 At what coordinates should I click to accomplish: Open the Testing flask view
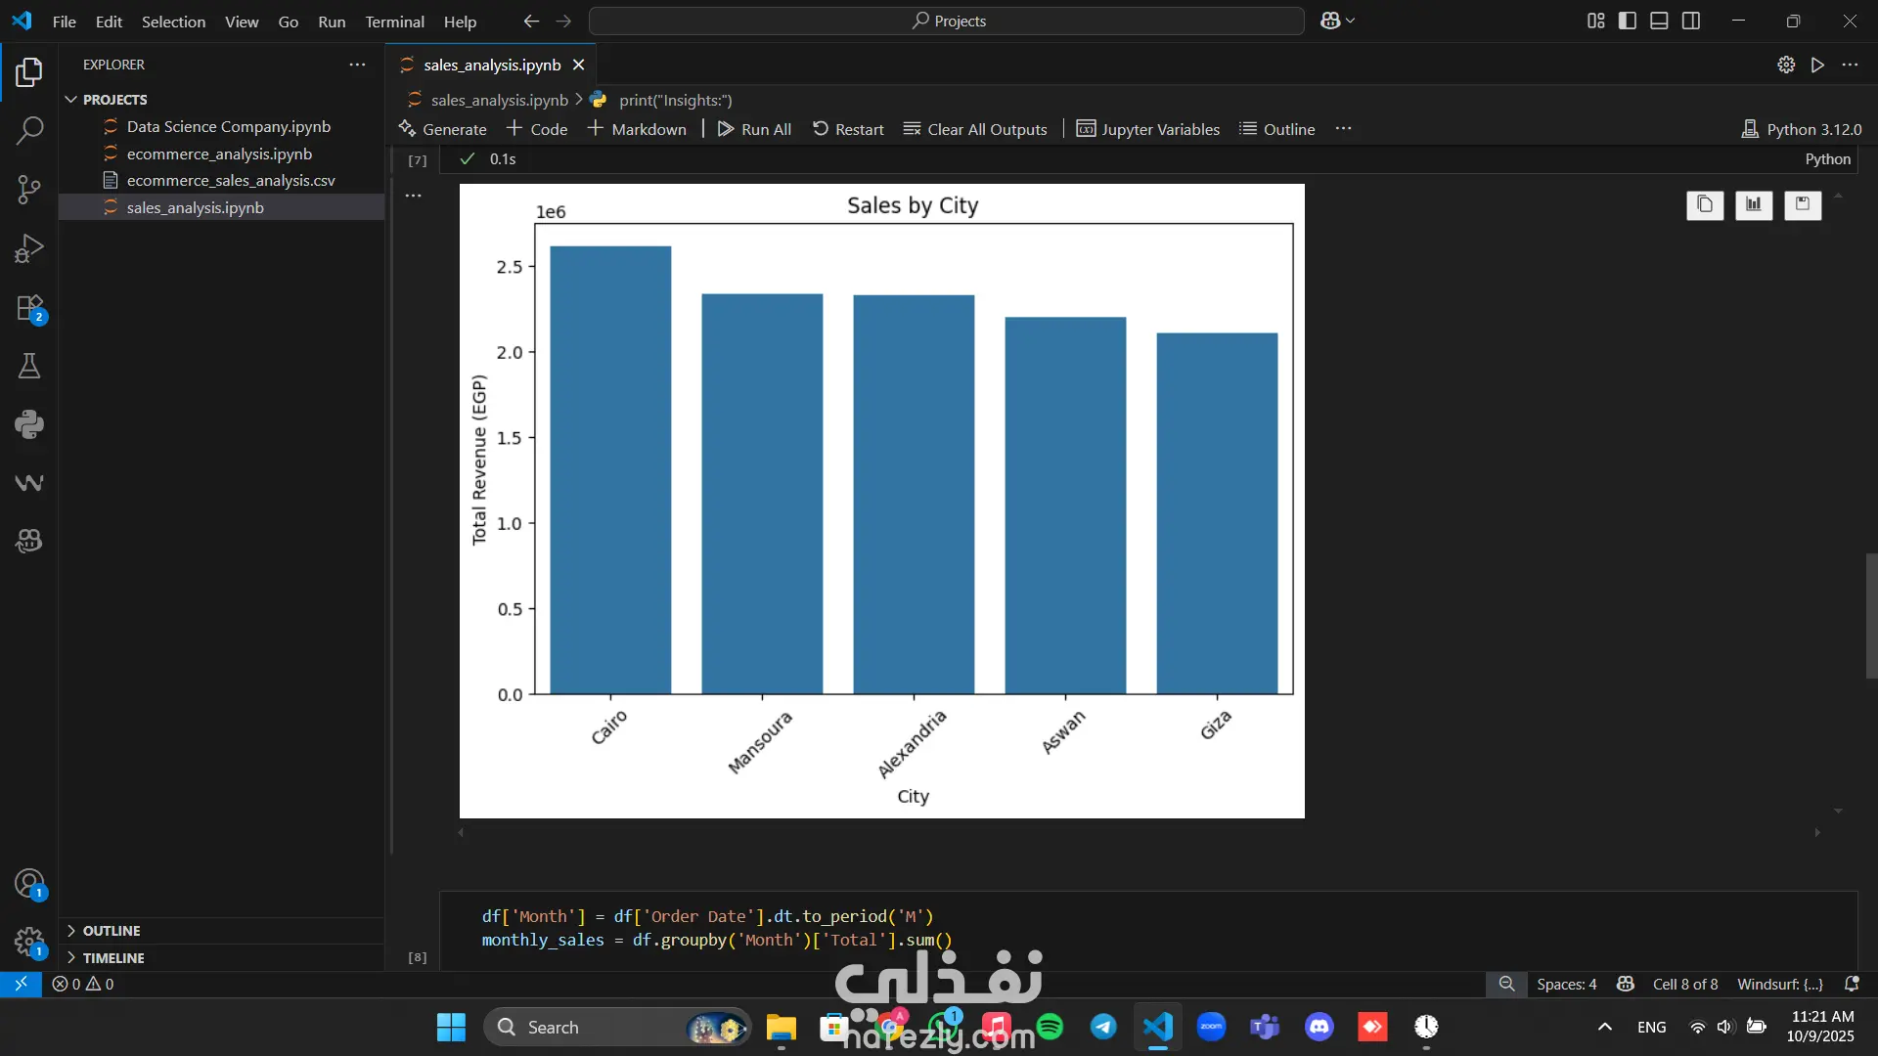29,367
